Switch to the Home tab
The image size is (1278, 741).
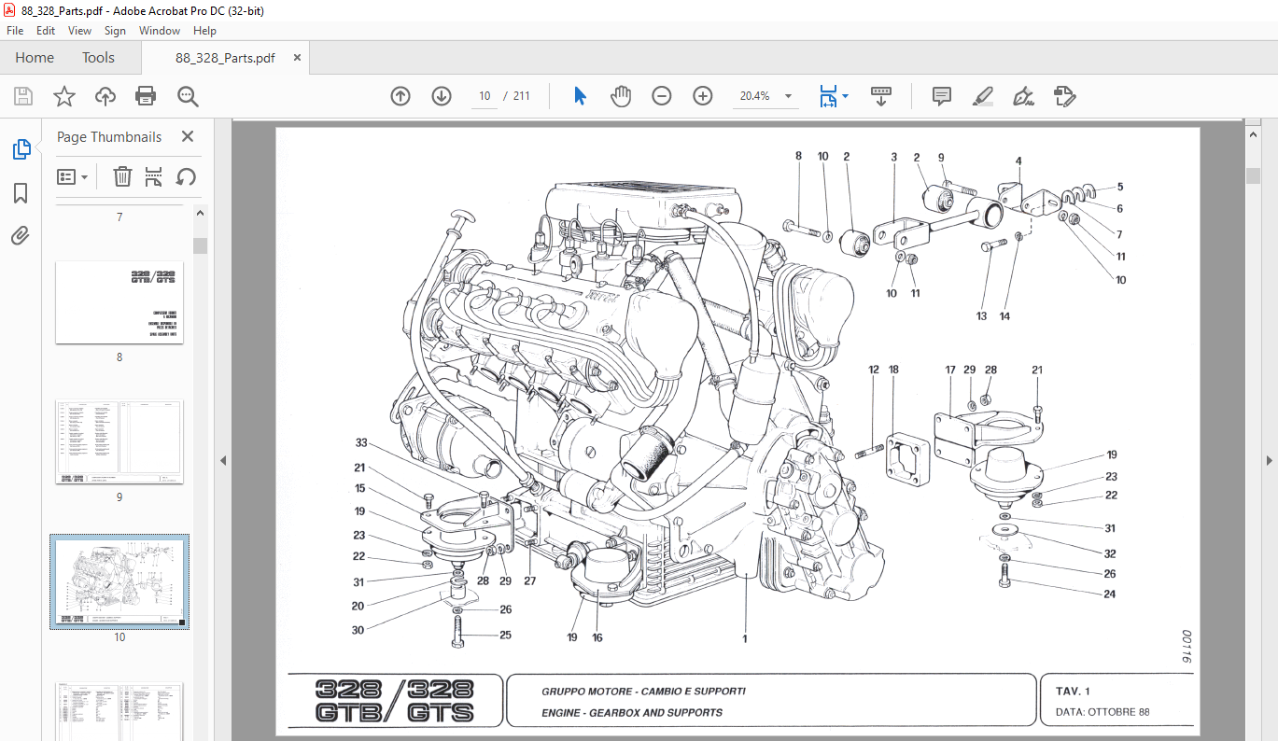click(35, 58)
